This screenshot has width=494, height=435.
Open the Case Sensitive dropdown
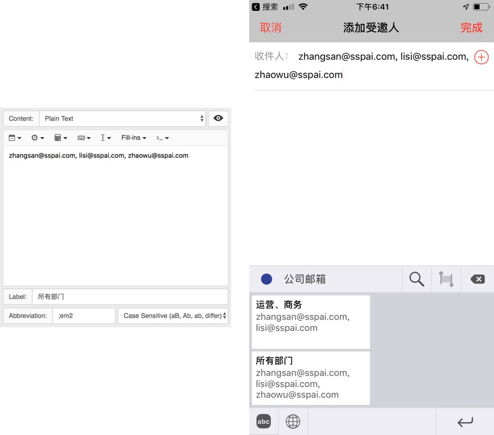pyautogui.click(x=172, y=316)
